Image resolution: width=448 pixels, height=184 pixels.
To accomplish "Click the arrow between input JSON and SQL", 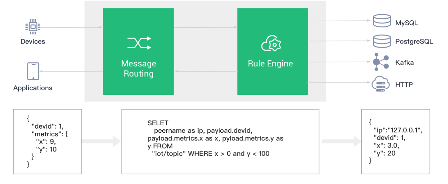I will point(101,141).
